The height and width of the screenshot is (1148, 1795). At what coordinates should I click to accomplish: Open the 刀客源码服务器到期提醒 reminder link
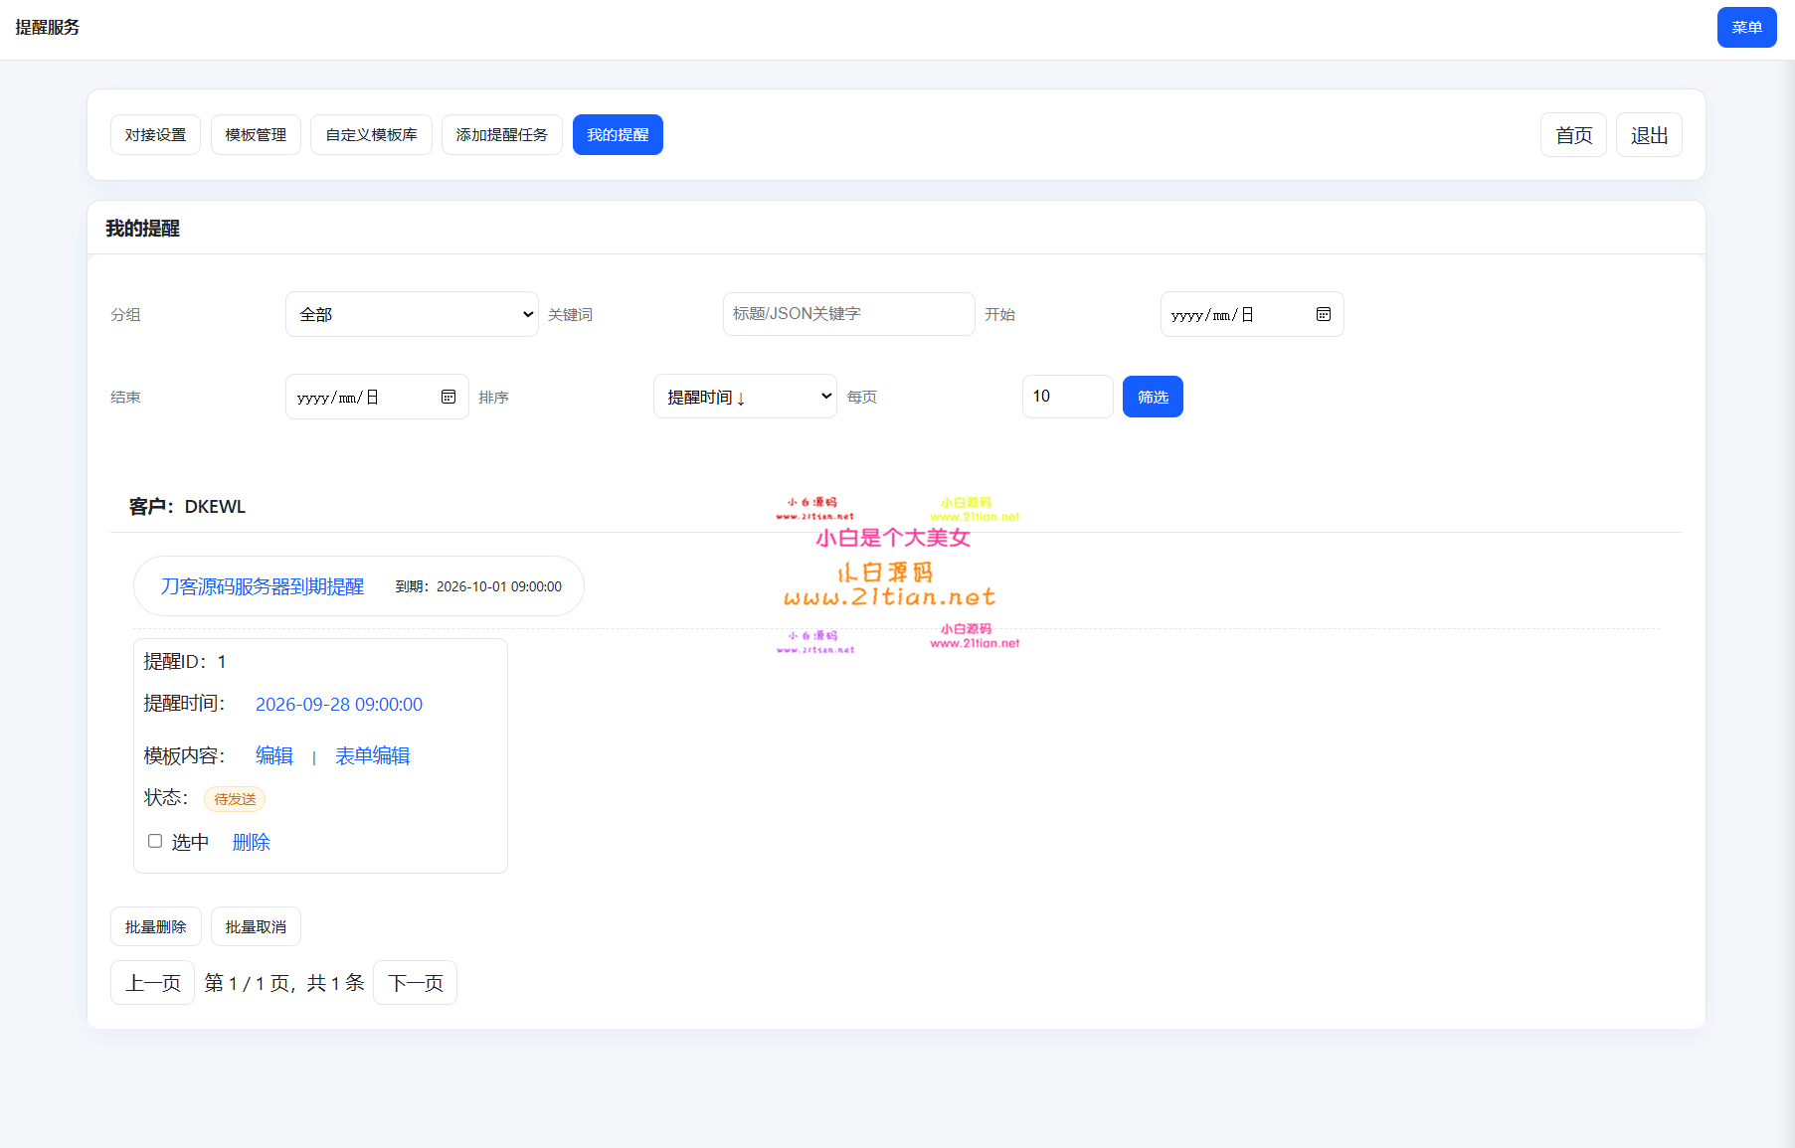(263, 586)
